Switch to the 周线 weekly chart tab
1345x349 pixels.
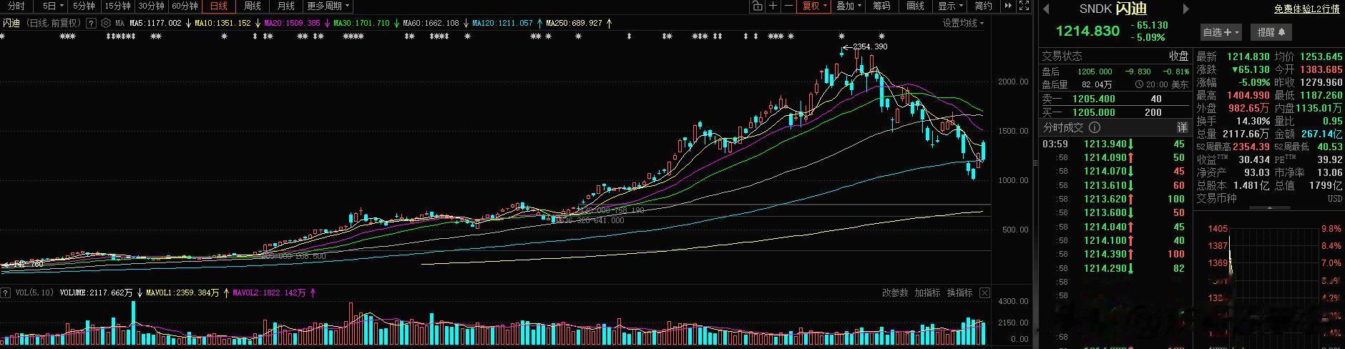(x=252, y=6)
